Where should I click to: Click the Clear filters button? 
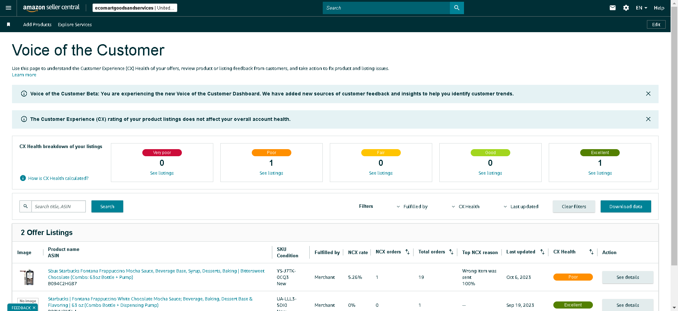pyautogui.click(x=574, y=206)
